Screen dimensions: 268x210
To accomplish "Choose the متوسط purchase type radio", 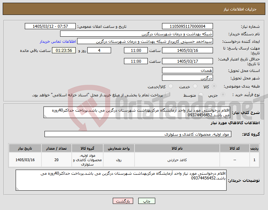I will coord(201,95).
